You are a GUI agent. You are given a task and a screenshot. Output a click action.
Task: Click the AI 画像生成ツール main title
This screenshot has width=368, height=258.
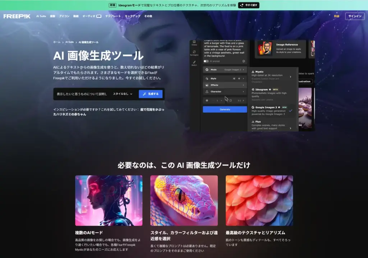point(98,56)
